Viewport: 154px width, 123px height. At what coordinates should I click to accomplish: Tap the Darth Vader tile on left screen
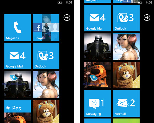(18, 85)
